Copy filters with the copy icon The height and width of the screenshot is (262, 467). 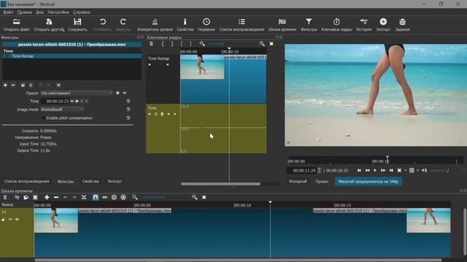pyautogui.click(x=23, y=85)
